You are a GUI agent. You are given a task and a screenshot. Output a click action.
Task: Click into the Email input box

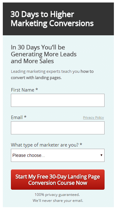58,128
